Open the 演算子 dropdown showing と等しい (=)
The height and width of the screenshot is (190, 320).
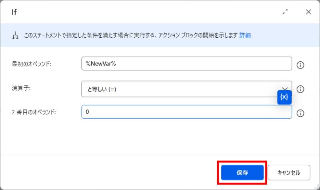coord(180,89)
